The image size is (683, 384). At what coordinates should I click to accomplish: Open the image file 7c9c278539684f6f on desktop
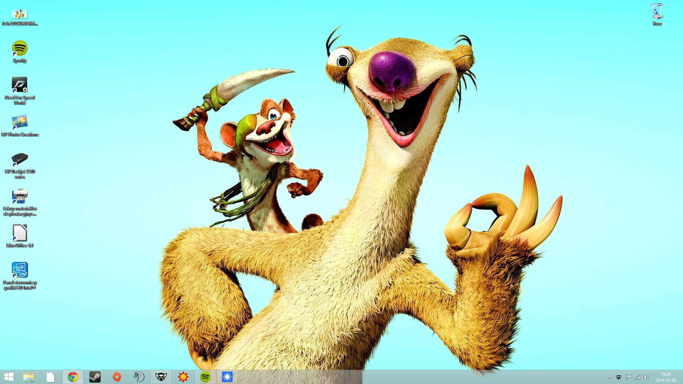[x=20, y=17]
